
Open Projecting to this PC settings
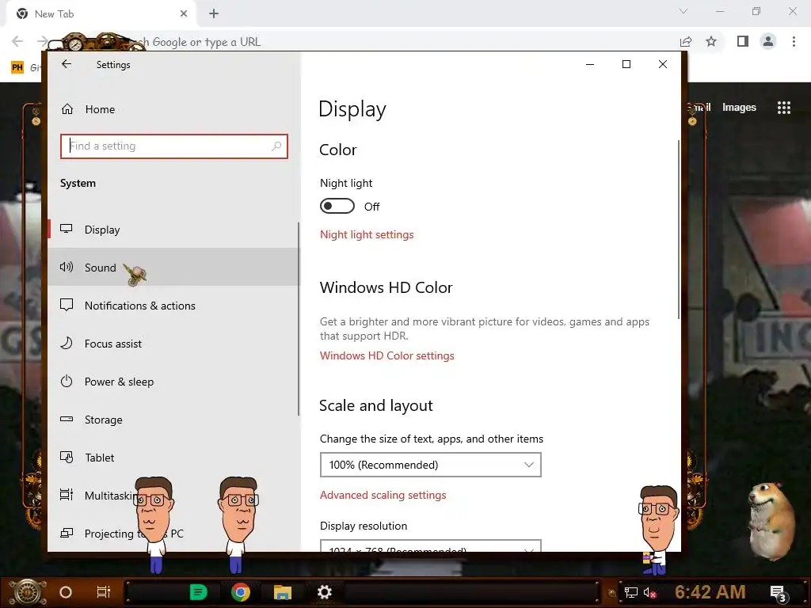coord(173,533)
